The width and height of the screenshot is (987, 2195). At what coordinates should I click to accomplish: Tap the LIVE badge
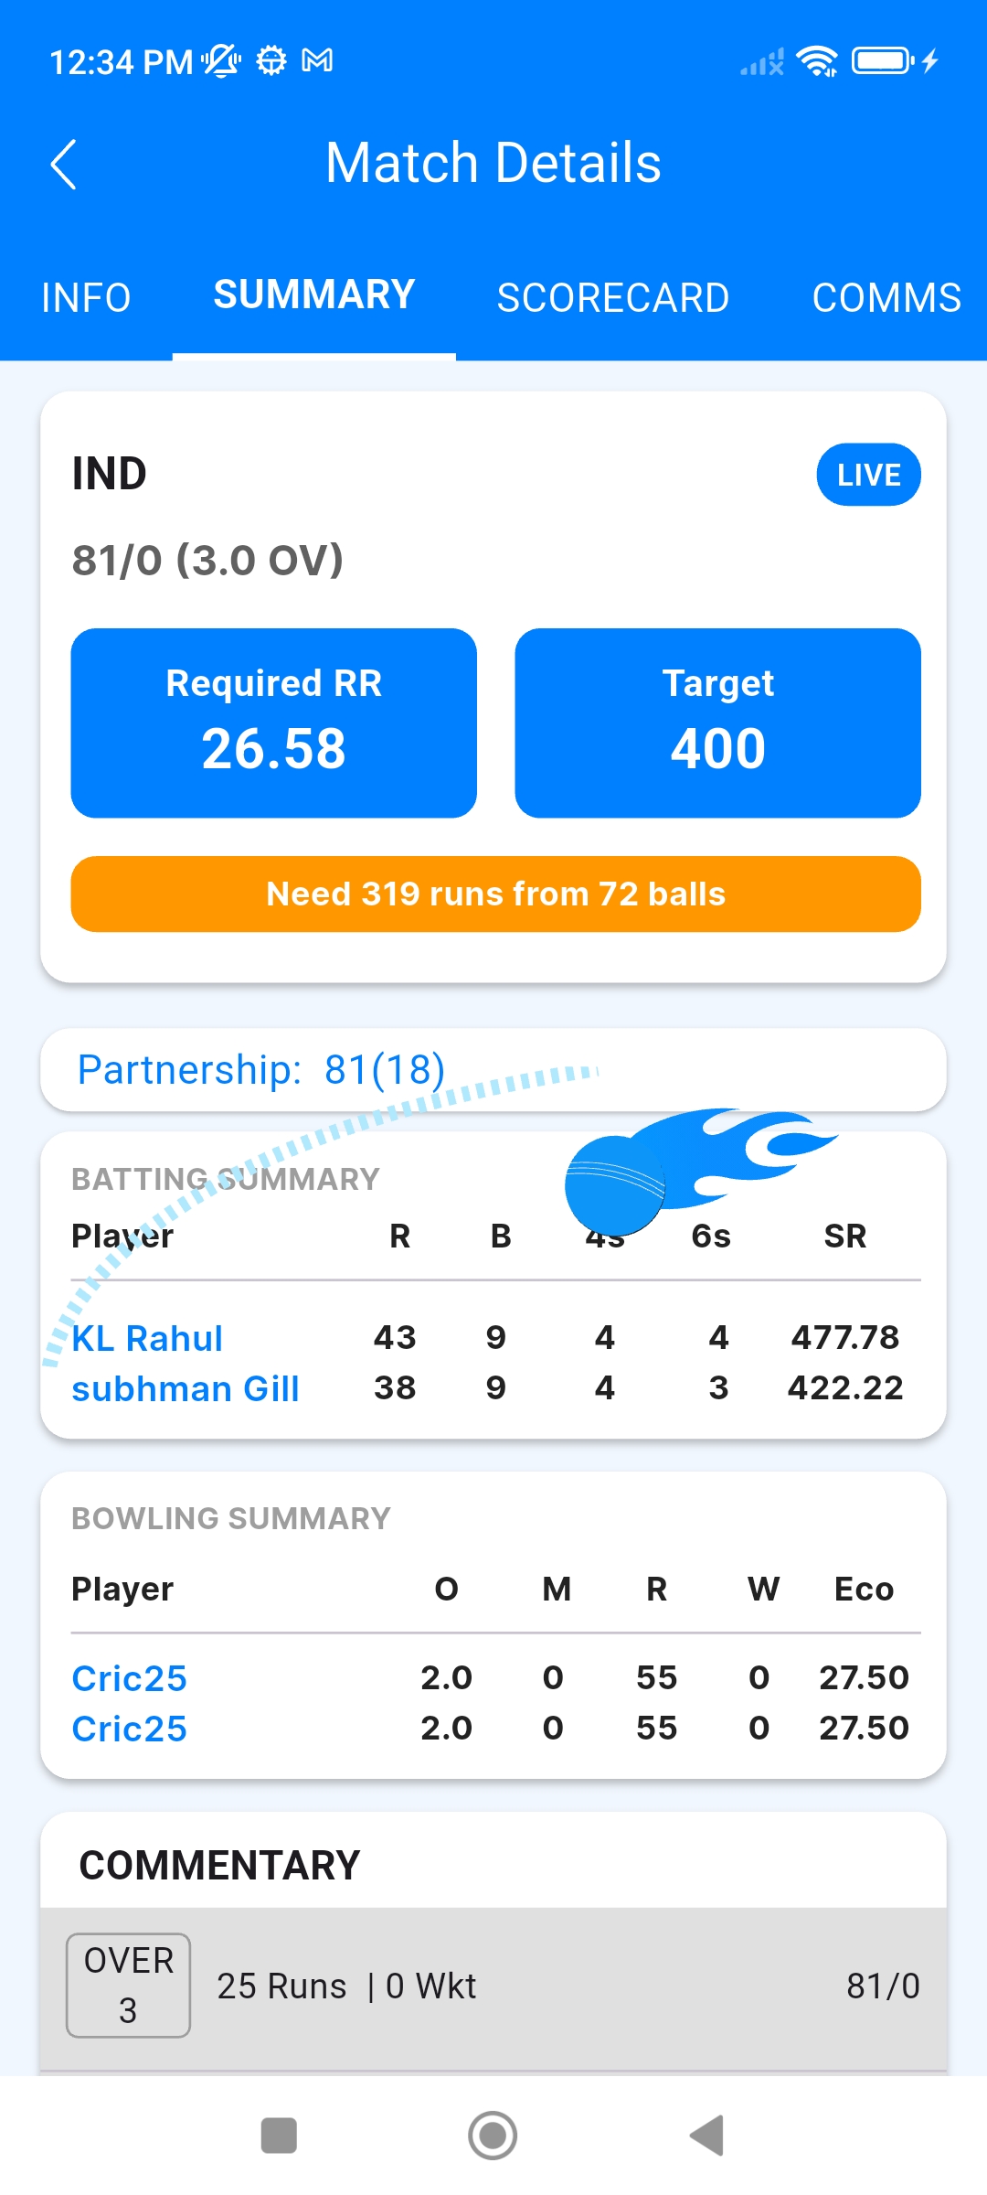point(868,475)
